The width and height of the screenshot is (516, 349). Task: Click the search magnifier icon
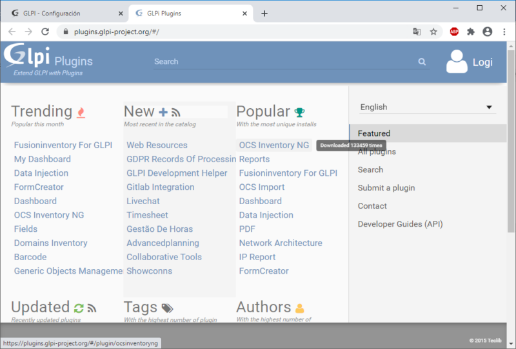[422, 62]
